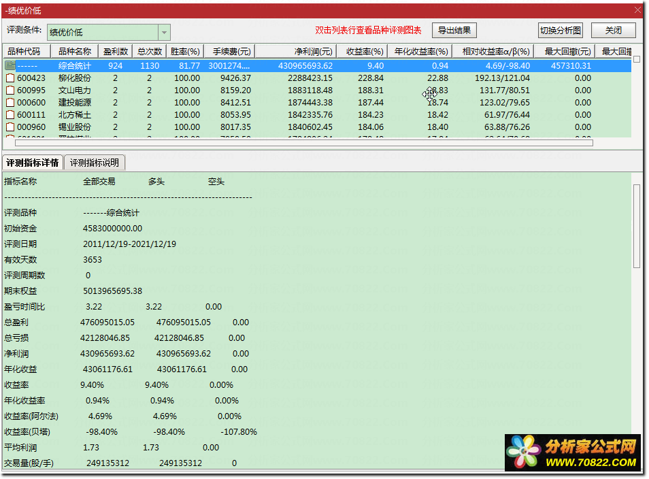Sort by 收益率(%) column header
The width and height of the screenshot is (649, 479).
click(x=362, y=51)
